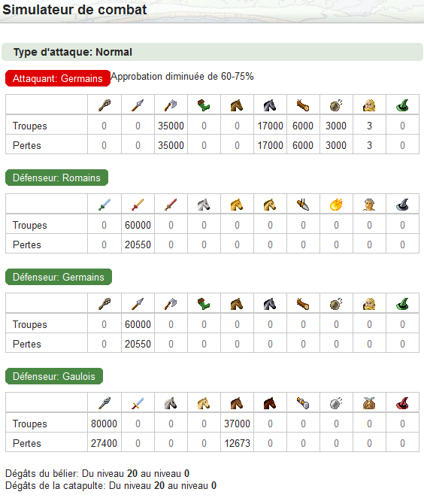Click the Germain defender's green scout boot icon

point(204,304)
